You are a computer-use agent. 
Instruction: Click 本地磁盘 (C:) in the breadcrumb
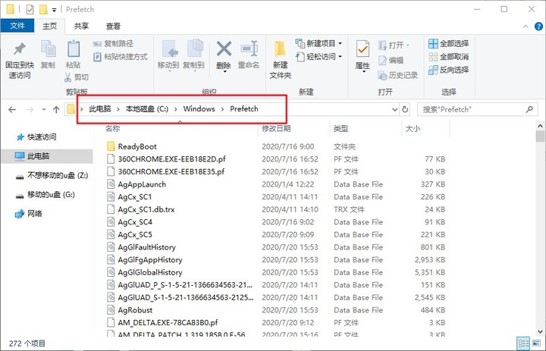(147, 109)
